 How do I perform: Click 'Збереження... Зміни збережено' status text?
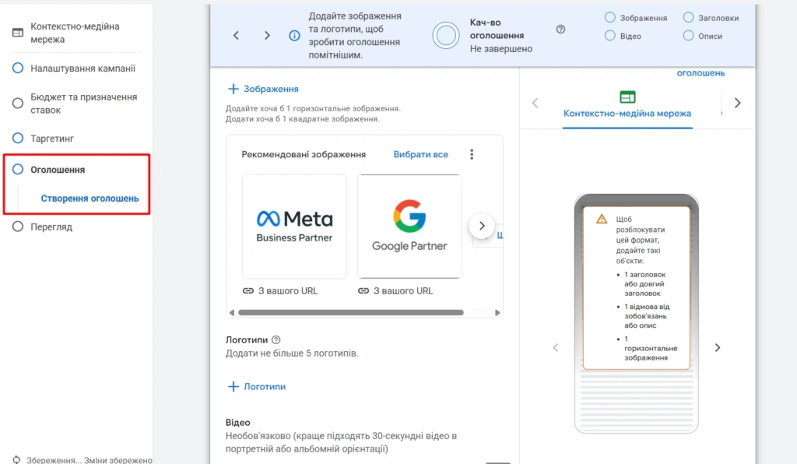coord(90,460)
